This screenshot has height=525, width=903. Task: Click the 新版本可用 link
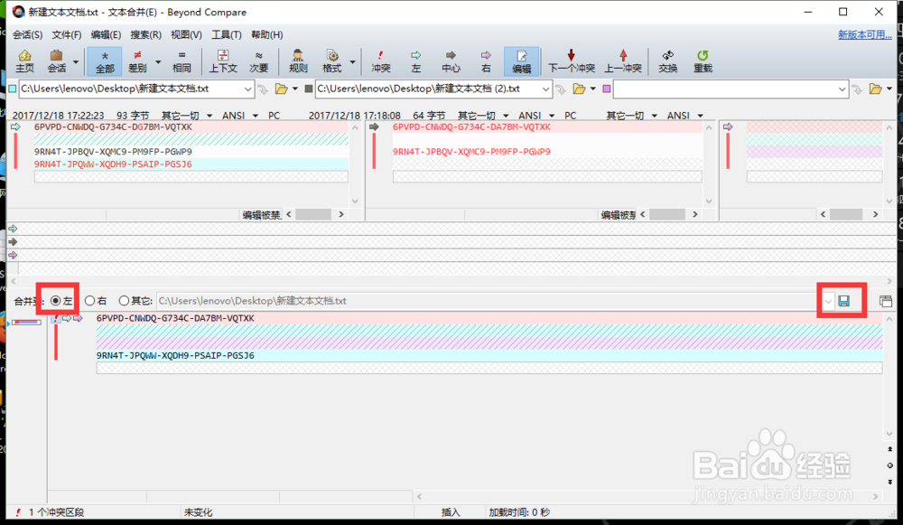[x=864, y=34]
